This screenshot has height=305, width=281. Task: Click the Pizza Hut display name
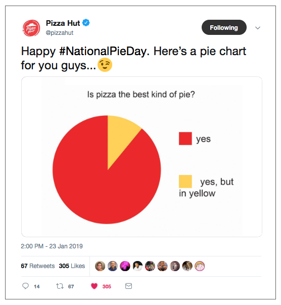(63, 23)
